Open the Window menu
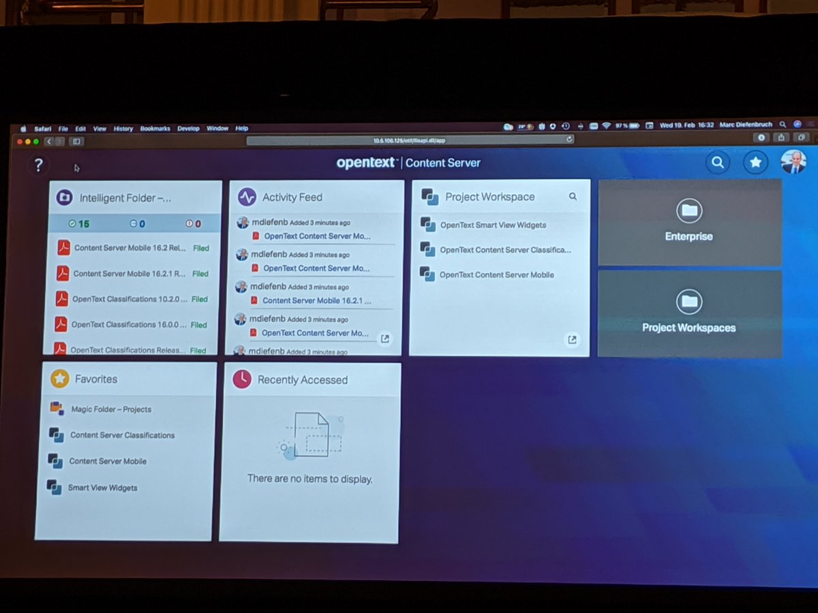This screenshot has width=818, height=613. pos(217,128)
